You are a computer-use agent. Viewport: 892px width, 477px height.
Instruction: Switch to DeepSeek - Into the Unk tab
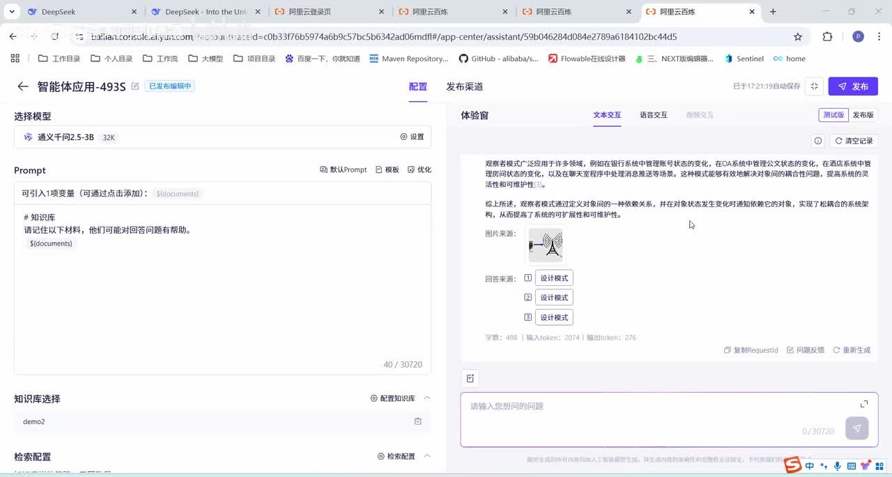click(x=206, y=12)
